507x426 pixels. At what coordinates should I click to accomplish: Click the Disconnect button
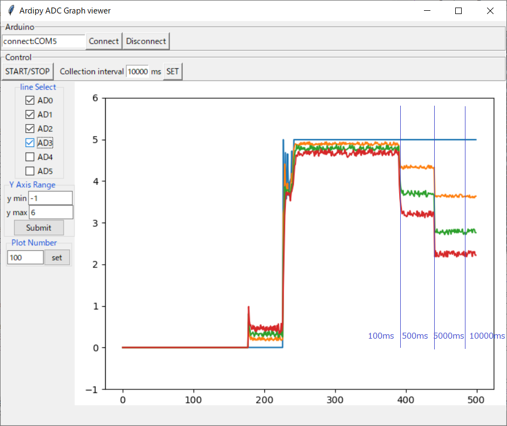click(x=146, y=41)
